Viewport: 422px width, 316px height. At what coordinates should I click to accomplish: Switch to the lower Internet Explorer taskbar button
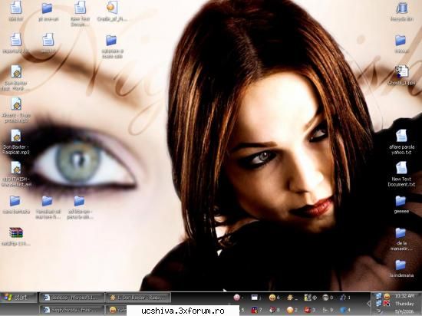(71, 310)
